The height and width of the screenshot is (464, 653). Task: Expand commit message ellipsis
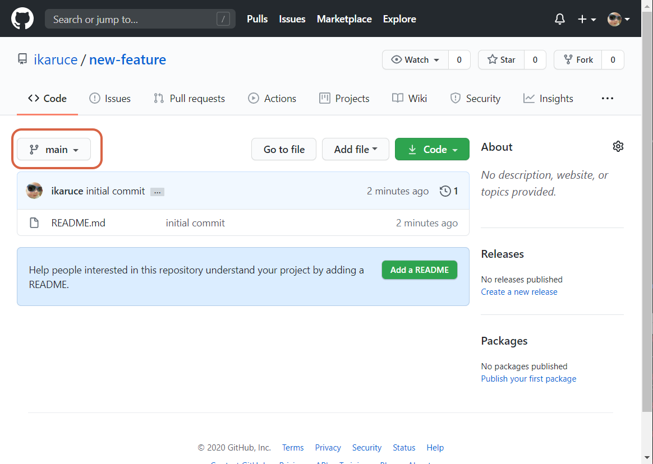pyautogui.click(x=157, y=192)
